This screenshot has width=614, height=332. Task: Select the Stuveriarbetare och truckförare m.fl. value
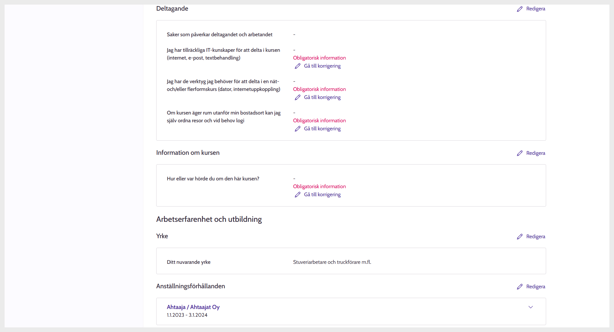coord(332,262)
